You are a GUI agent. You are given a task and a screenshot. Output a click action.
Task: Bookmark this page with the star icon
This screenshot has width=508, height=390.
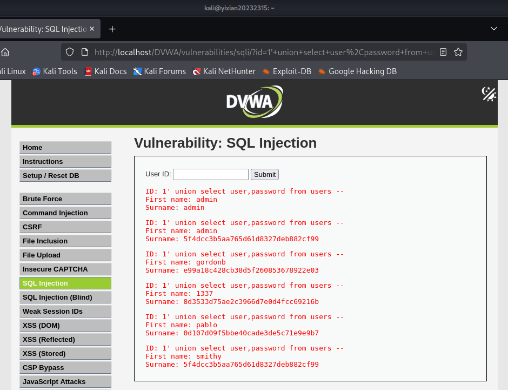[x=458, y=52]
